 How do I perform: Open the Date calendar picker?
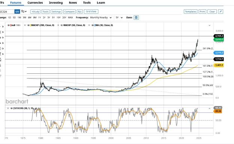(x=136, y=17)
